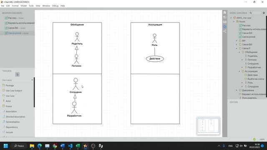Collapse the AKMS_Use case project node
This screenshot has width=267, height=150.
tap(231, 18)
